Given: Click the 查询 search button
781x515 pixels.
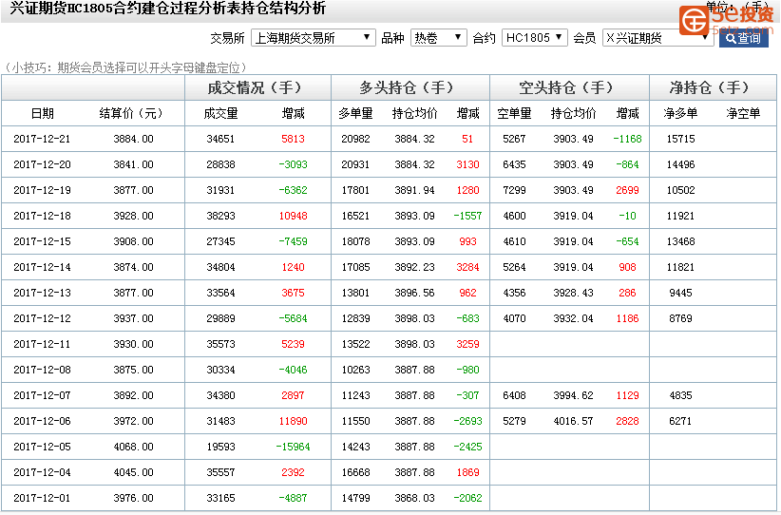Looking at the screenshot, I should [x=743, y=38].
